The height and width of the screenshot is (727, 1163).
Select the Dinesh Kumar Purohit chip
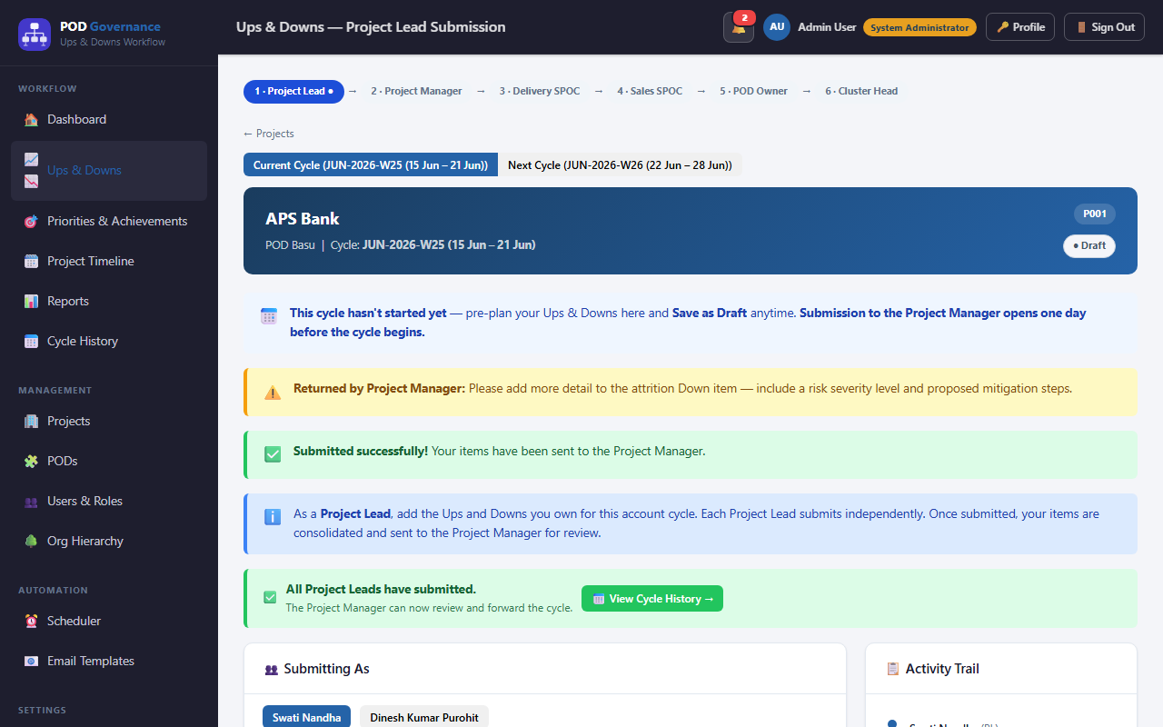424,717
